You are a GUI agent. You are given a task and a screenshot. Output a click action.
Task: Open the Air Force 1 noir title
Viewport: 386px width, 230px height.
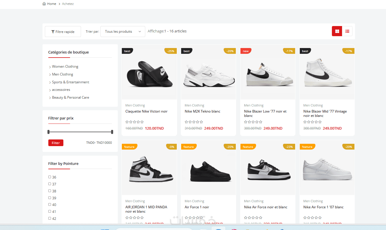pyautogui.click(x=197, y=207)
